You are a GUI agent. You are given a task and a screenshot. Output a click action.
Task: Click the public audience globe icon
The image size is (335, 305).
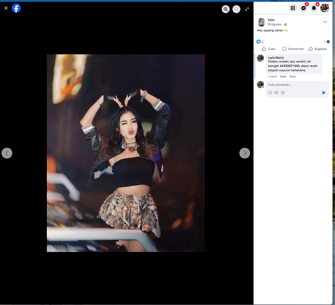(285, 25)
